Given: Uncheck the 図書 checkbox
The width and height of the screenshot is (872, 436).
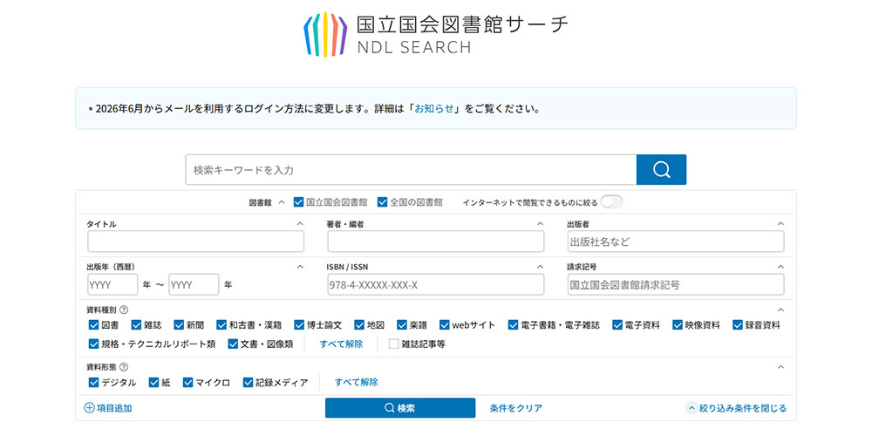Looking at the screenshot, I should pos(94,324).
